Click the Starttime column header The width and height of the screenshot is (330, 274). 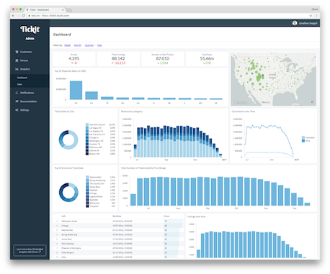tap(117, 216)
